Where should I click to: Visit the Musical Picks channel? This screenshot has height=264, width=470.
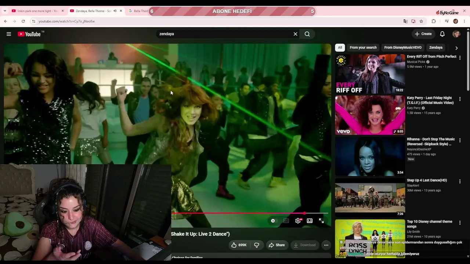(x=416, y=62)
